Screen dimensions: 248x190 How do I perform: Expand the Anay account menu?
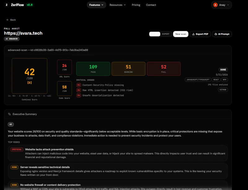pyautogui.click(x=222, y=5)
